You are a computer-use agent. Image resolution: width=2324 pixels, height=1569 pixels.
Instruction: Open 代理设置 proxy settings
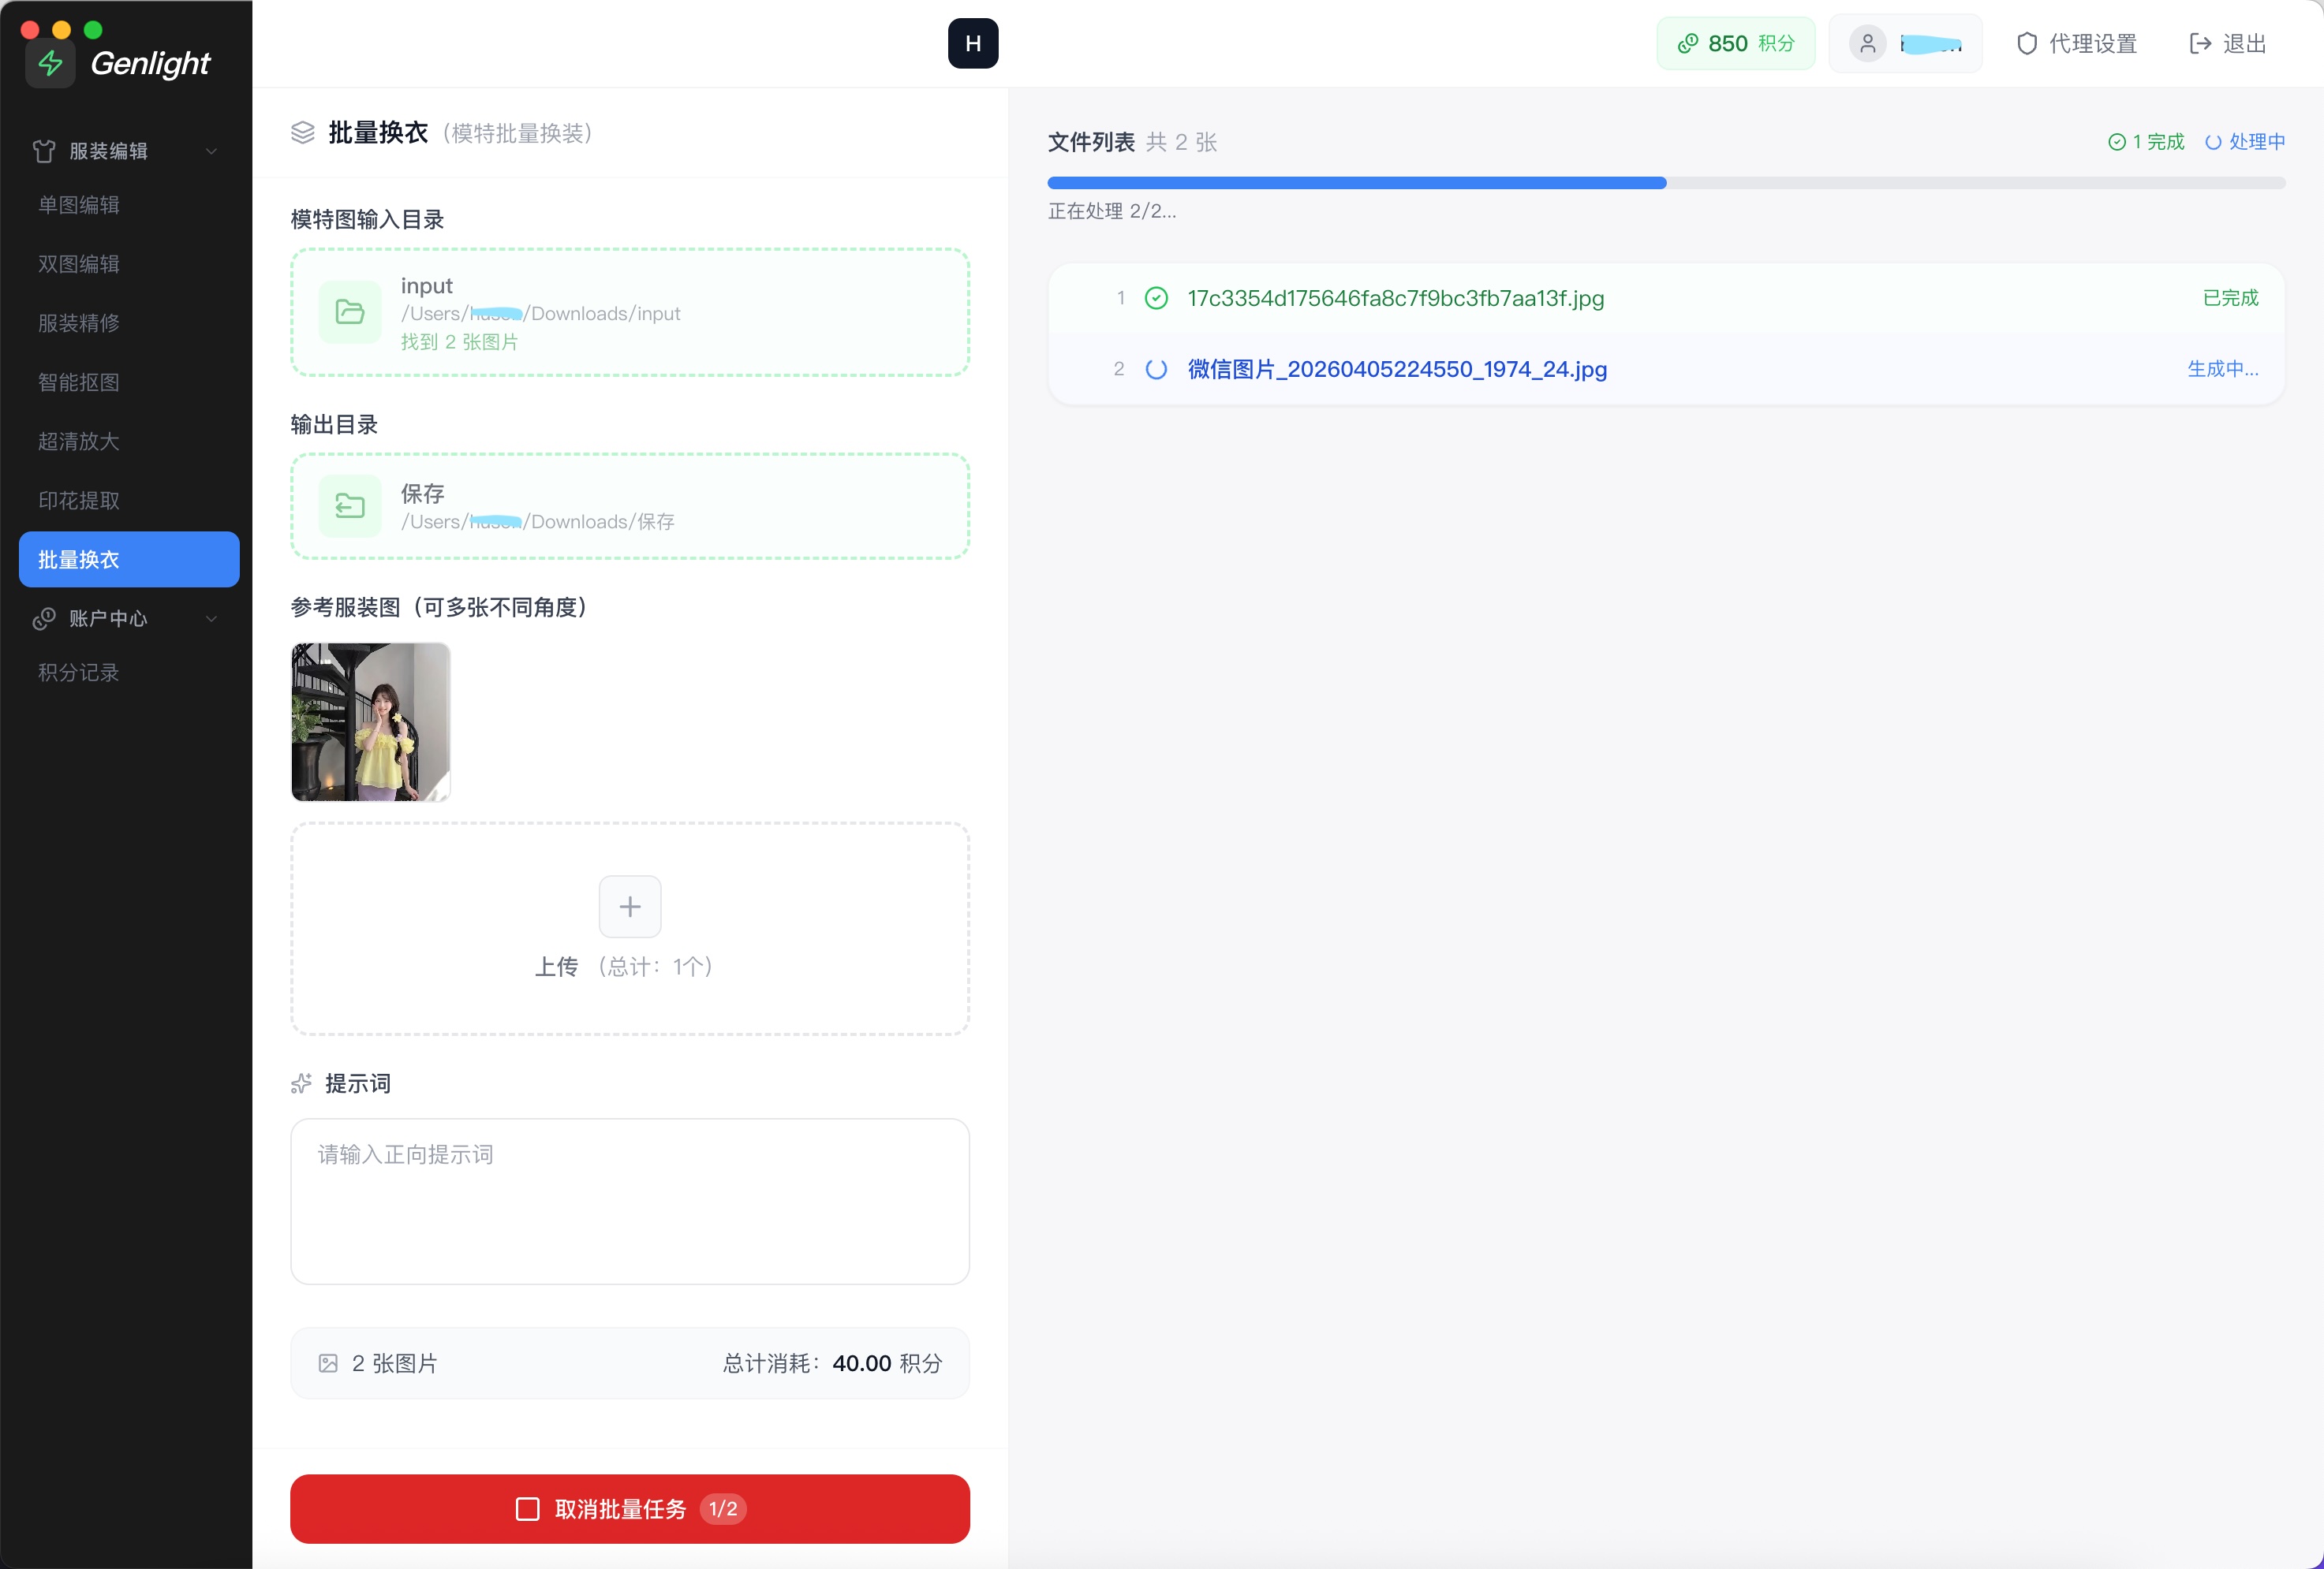(2077, 43)
